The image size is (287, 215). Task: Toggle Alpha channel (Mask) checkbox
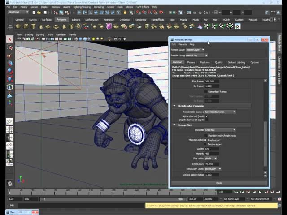tap(207, 116)
